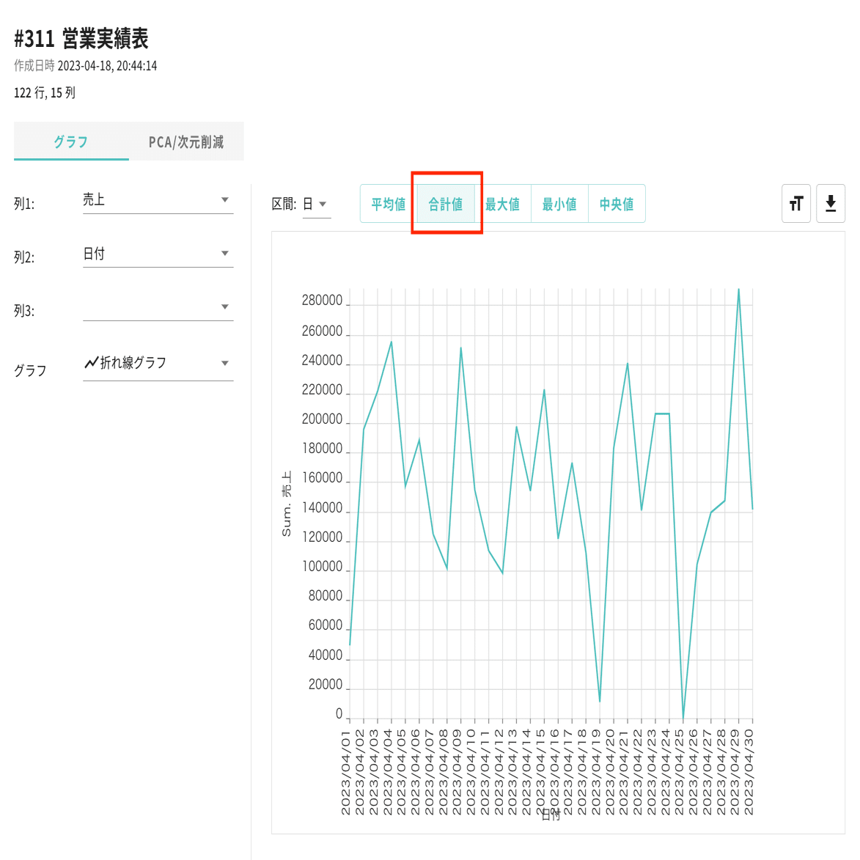Click the Sum. 売上 y-axis title

tap(287, 504)
